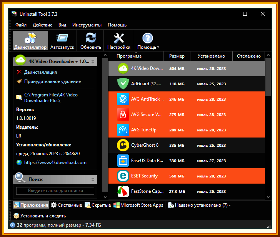Collapse the 4K Video Downloader+ details panel

tap(93, 61)
